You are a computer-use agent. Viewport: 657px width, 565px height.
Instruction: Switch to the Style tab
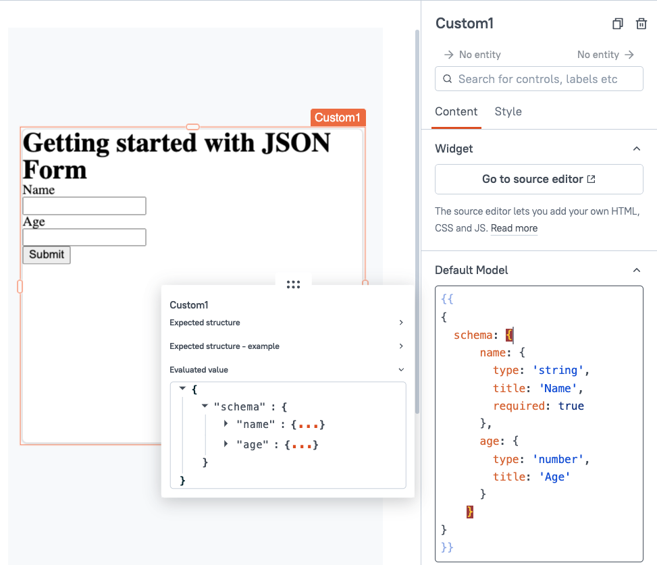(508, 111)
